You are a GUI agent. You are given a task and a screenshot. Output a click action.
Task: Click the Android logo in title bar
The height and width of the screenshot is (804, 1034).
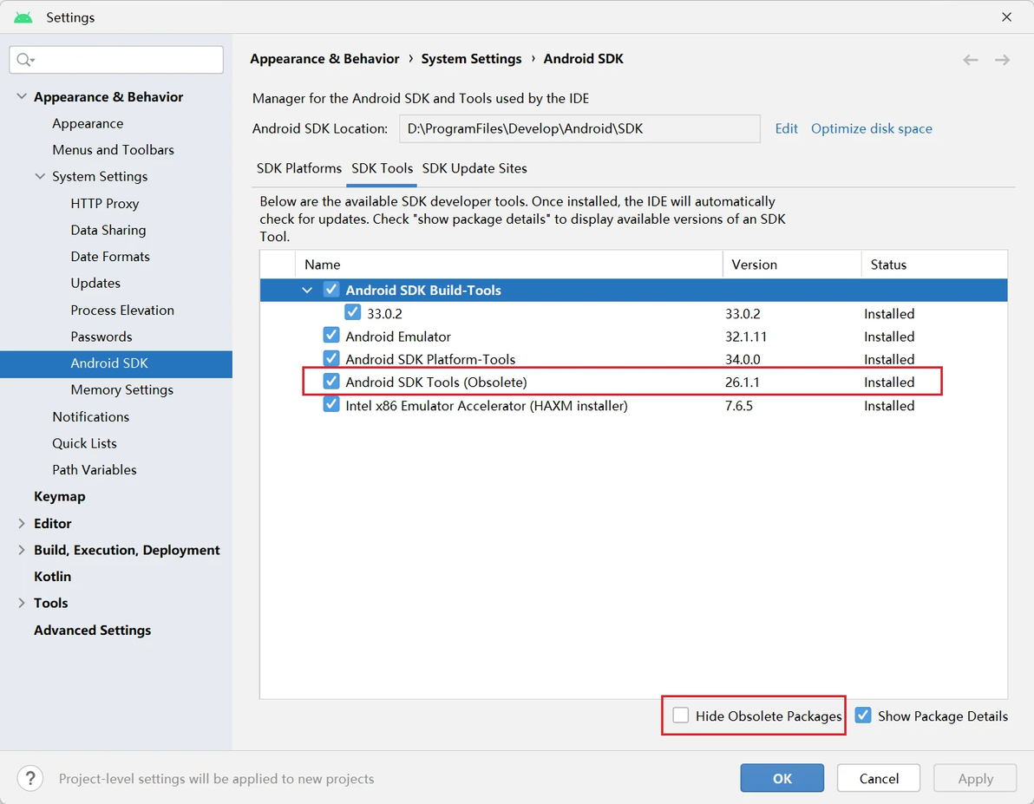point(23,17)
